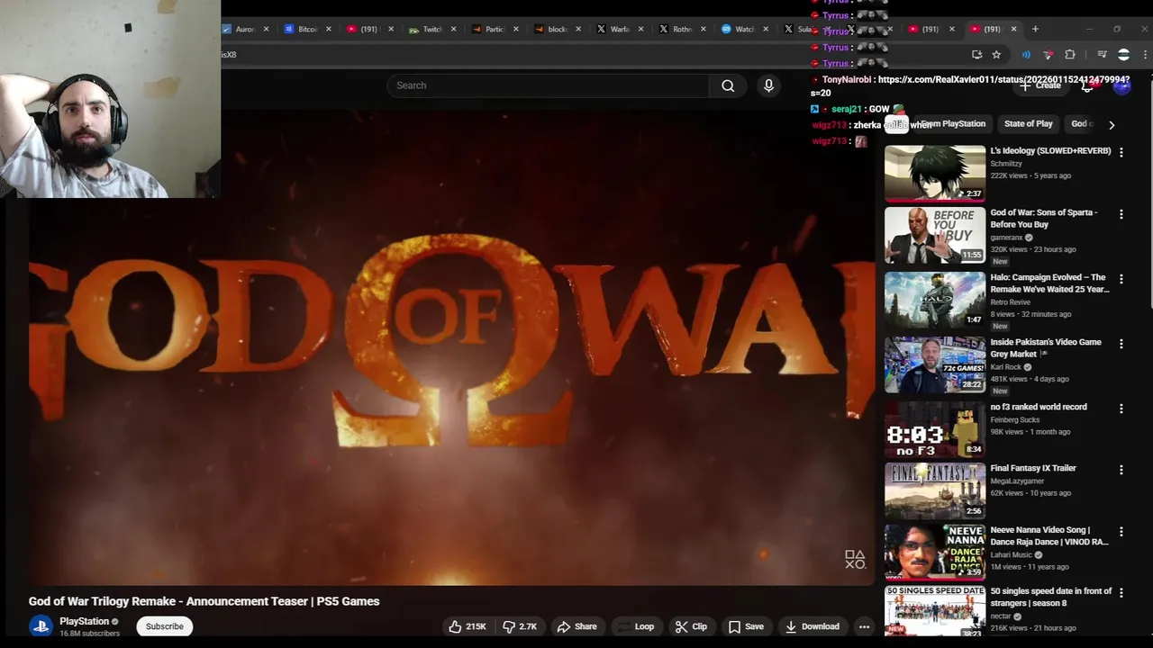This screenshot has width=1153, height=648.
Task: Open no f3 ranked world record title
Action: coord(1039,407)
